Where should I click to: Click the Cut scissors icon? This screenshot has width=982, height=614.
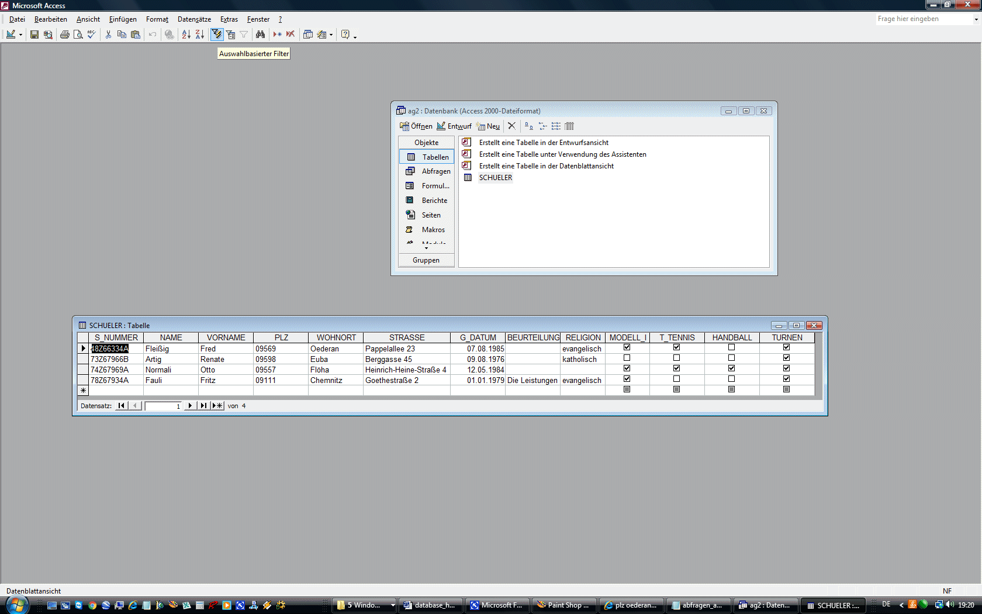coord(108,35)
